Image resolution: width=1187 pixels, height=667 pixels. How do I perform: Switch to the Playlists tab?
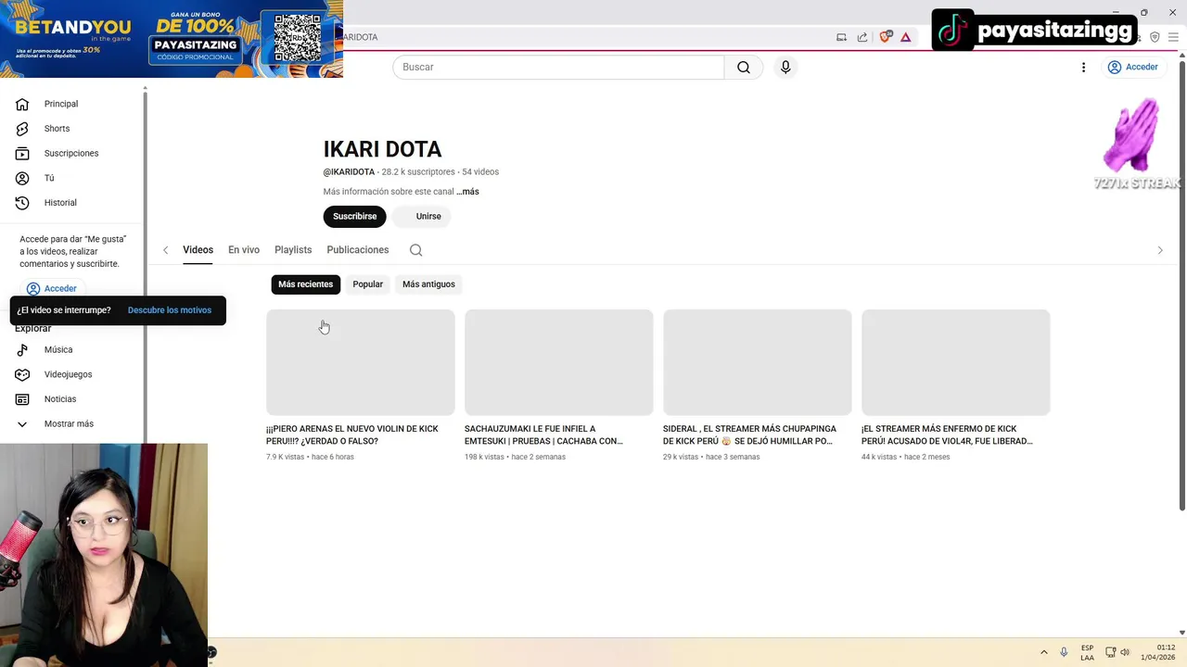coord(293,250)
